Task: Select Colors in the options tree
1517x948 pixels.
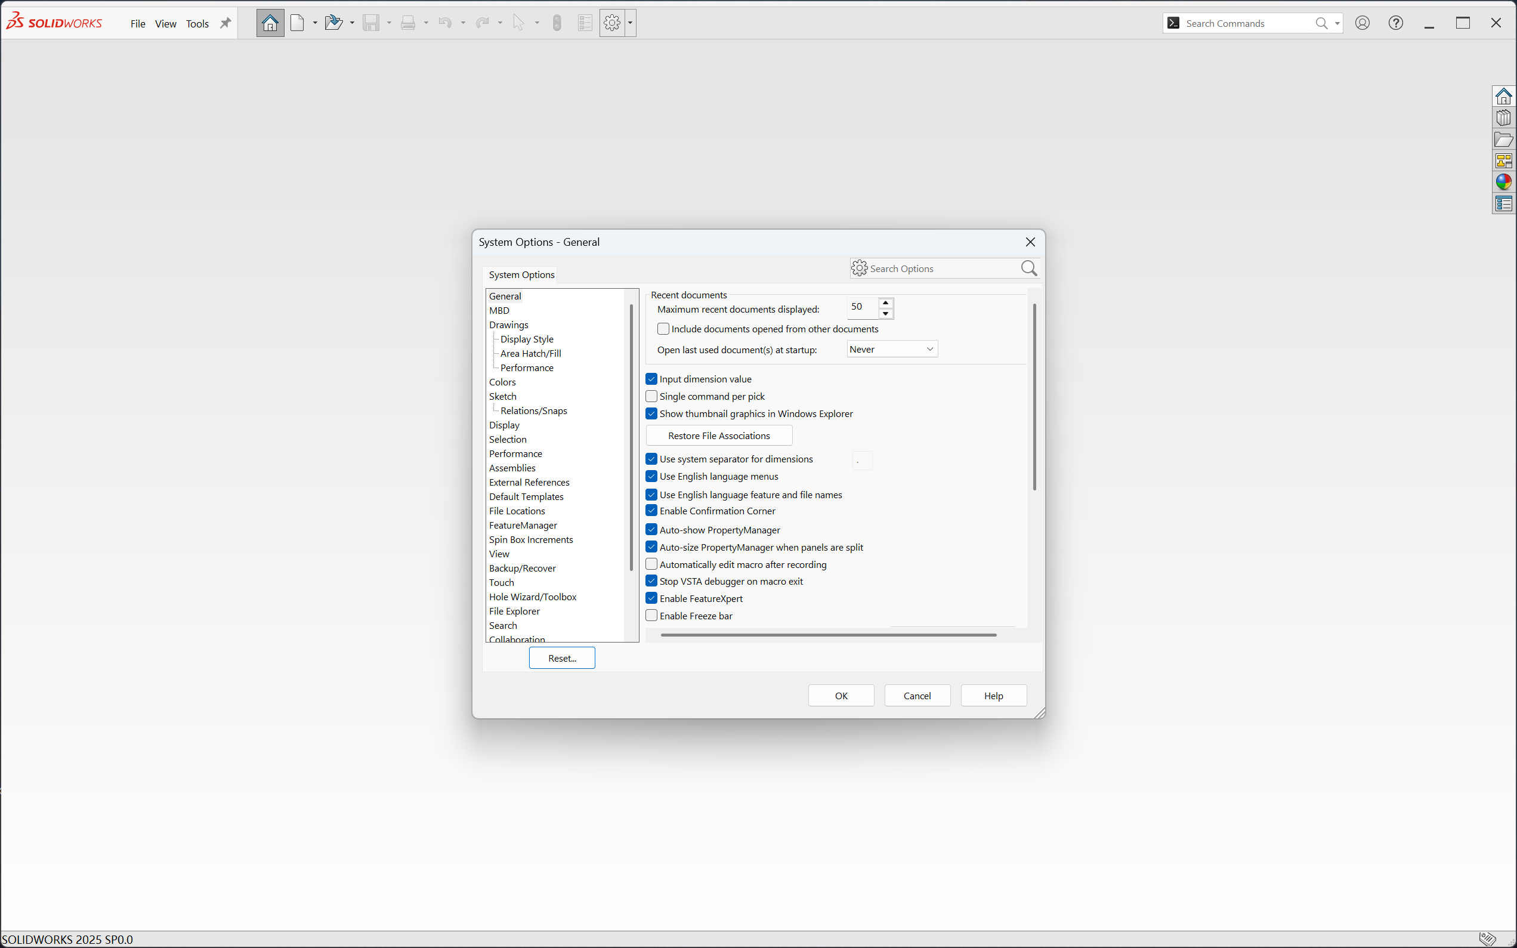Action: click(502, 382)
